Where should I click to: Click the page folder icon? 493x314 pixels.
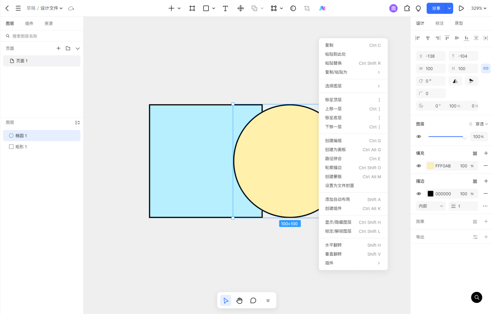point(68,48)
